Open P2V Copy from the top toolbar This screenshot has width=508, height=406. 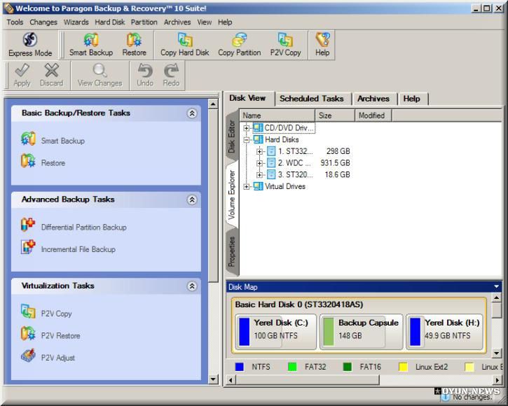point(285,45)
